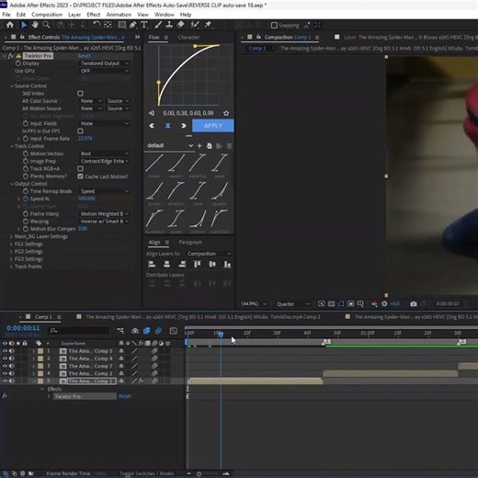Hide layer 1 Comp 5 video
The image size is (478, 478).
[x=5, y=351]
